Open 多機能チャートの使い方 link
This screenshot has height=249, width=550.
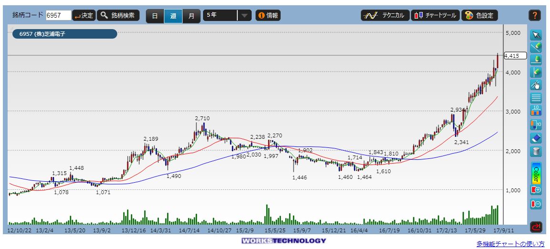click(510, 244)
